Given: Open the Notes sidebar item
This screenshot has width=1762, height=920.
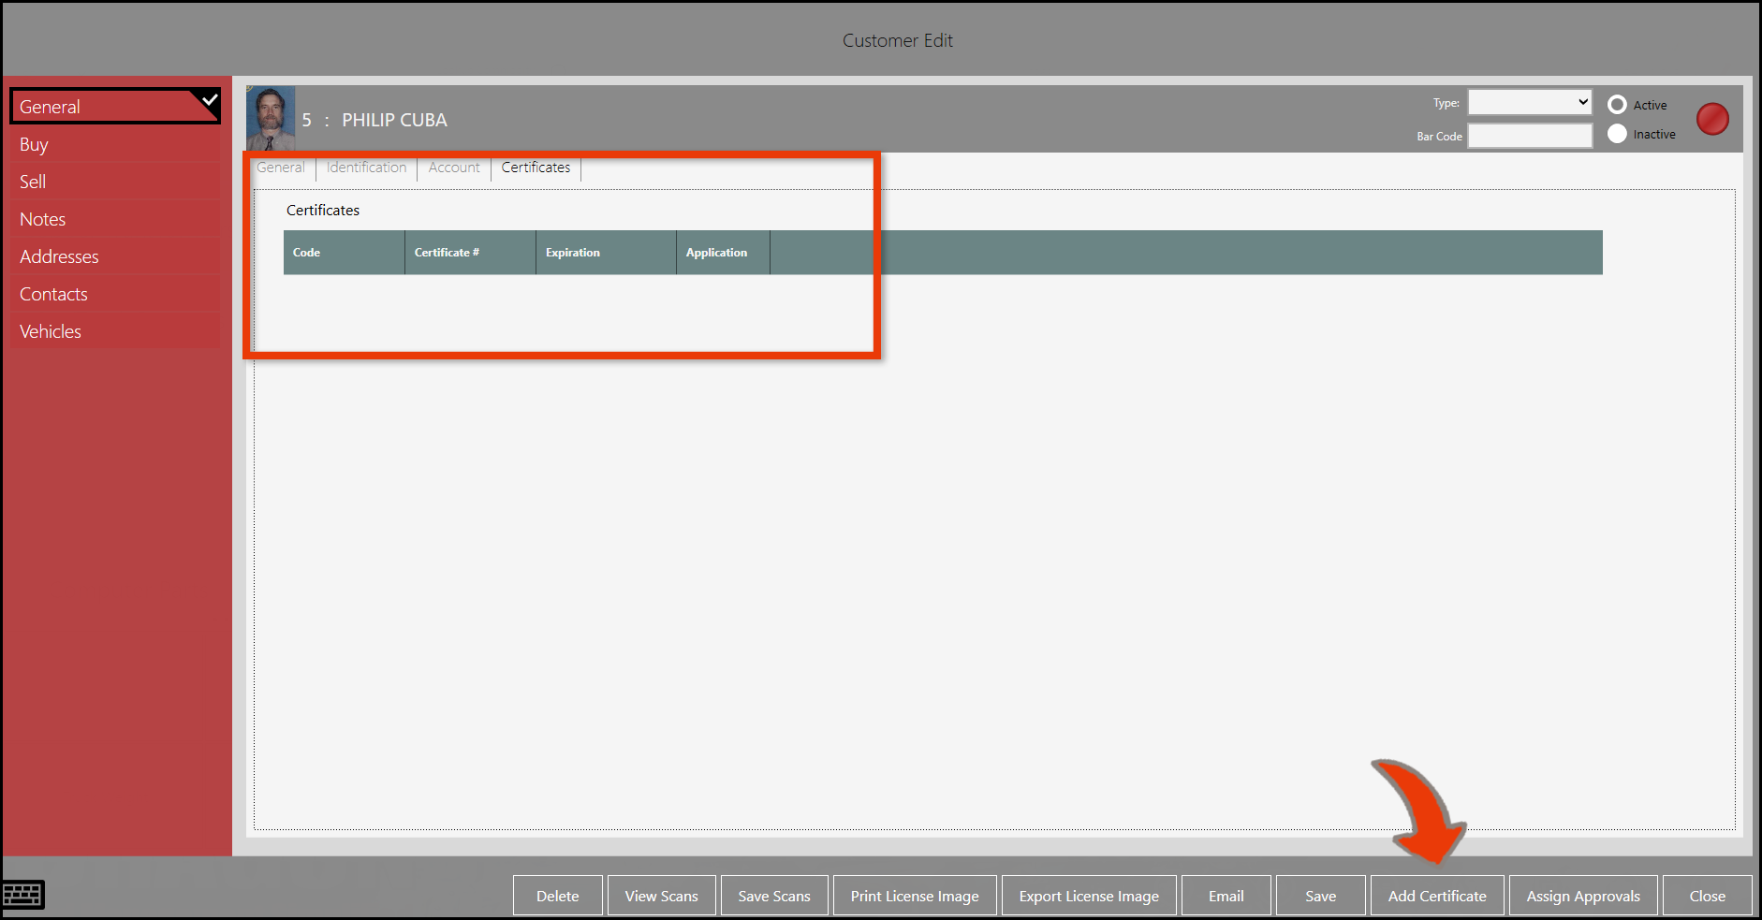Looking at the screenshot, I should pyautogui.click(x=43, y=219).
